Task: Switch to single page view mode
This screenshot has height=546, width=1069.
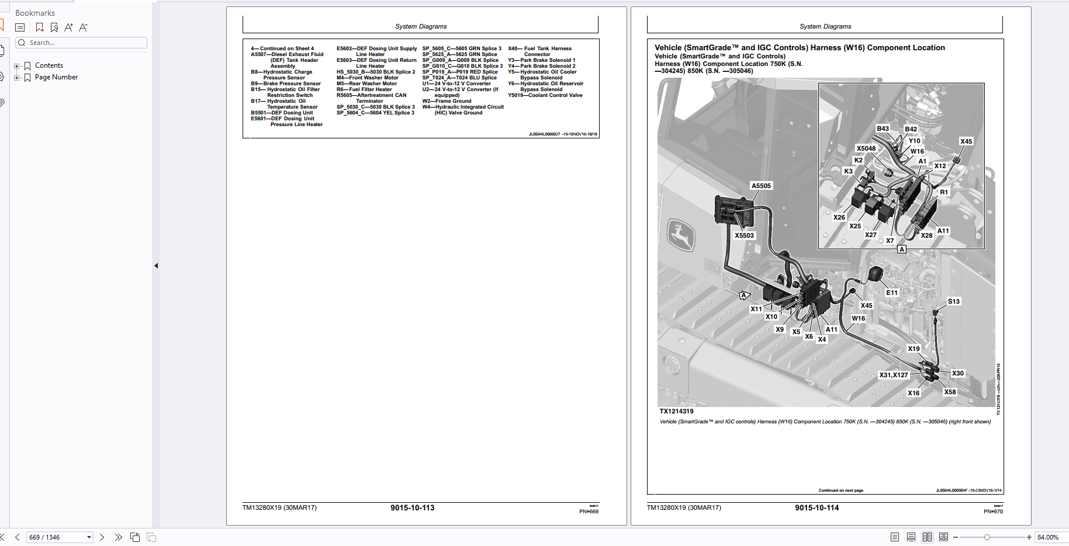Action: pyautogui.click(x=894, y=536)
